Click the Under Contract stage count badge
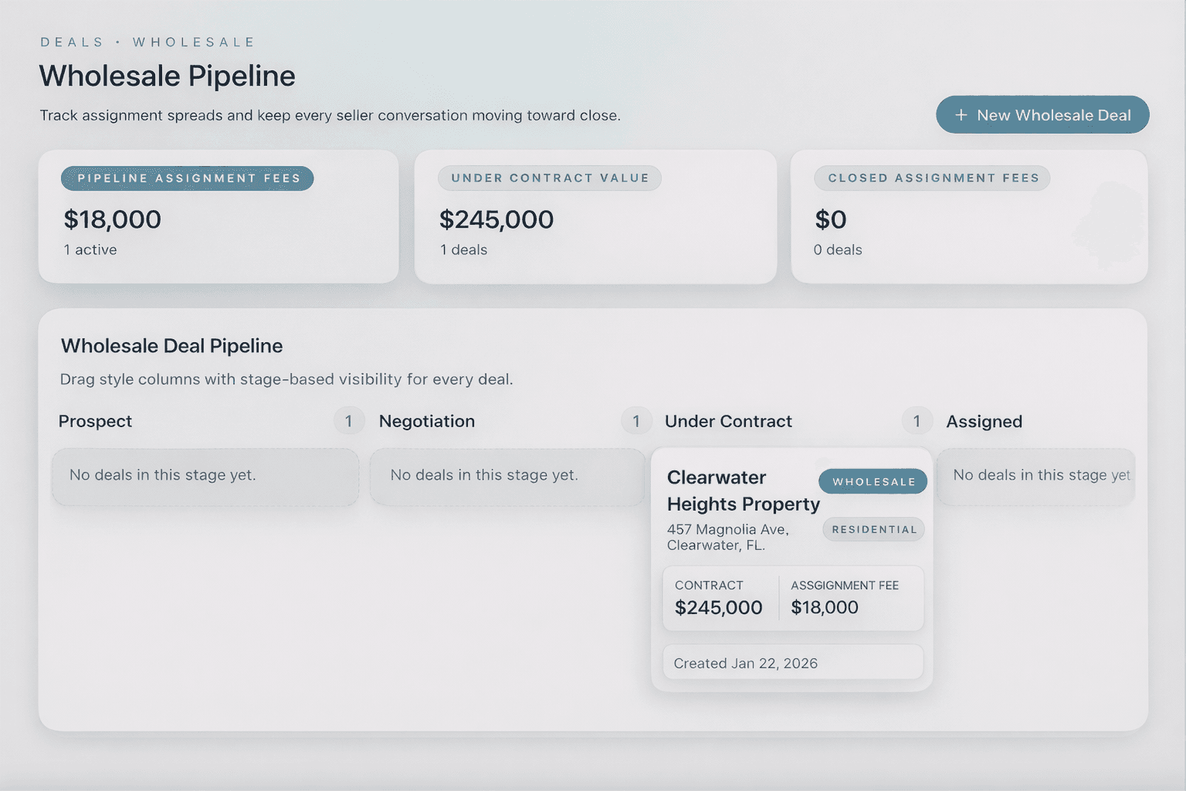 (x=917, y=421)
